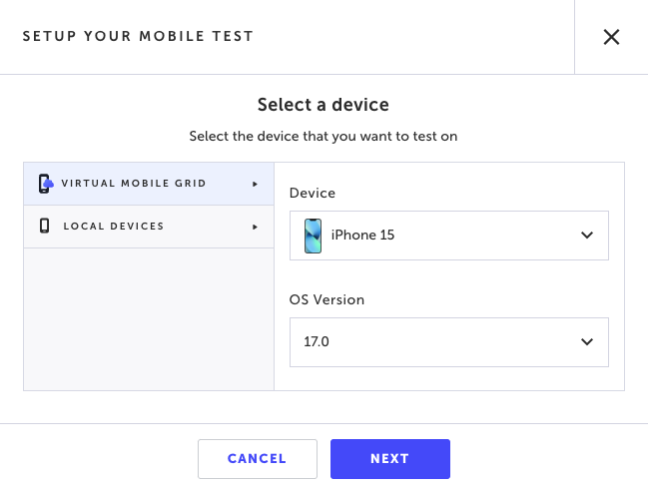
Task: Proceed with the Next button
Action: tap(390, 459)
